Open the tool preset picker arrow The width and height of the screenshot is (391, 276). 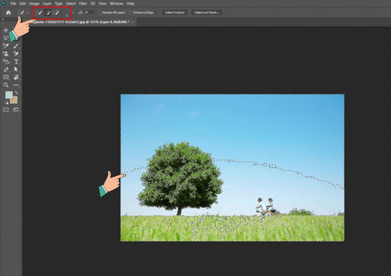click(x=27, y=13)
